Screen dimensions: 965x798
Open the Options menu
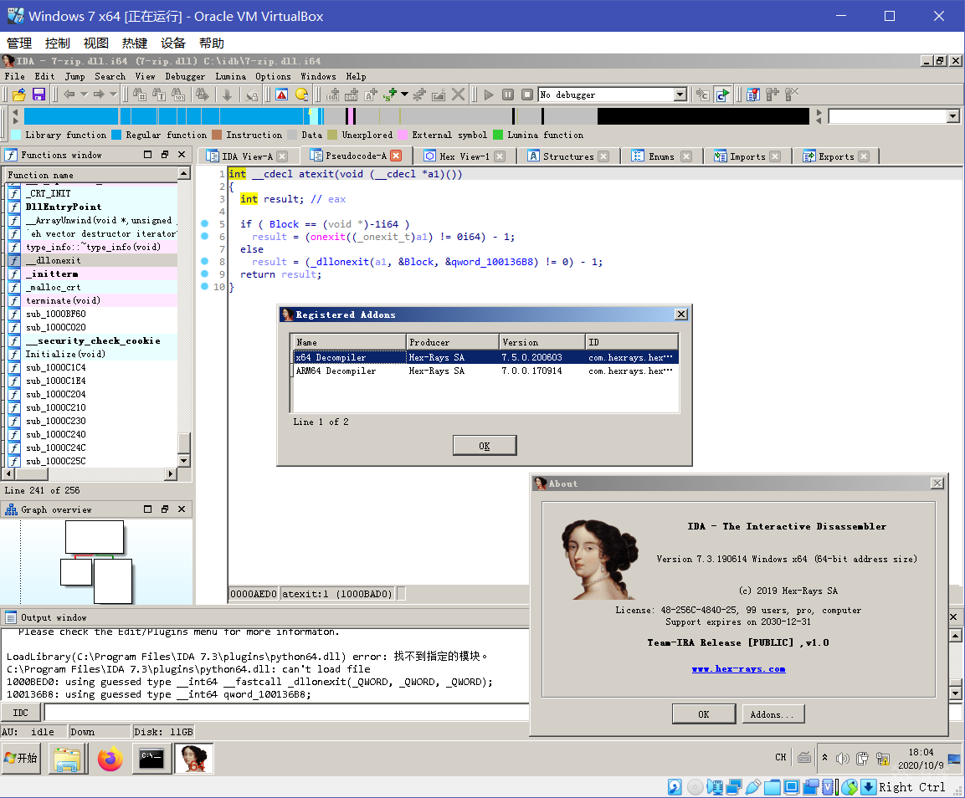[273, 76]
